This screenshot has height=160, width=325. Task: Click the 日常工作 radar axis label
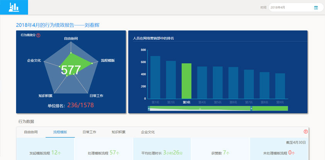pos(96,96)
